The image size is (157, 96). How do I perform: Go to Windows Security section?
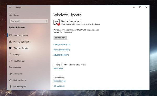coord(21,48)
